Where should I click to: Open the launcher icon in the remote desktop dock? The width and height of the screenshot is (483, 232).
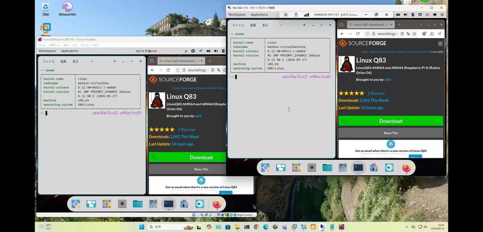[x=265, y=168]
